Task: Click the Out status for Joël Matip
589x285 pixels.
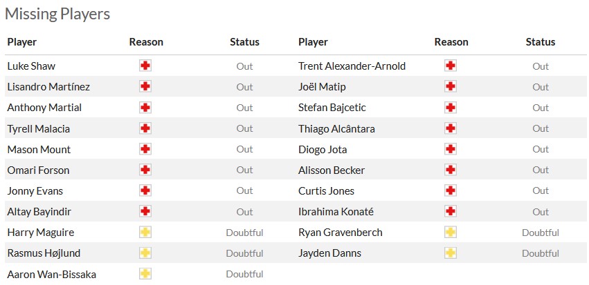Action: pos(541,87)
